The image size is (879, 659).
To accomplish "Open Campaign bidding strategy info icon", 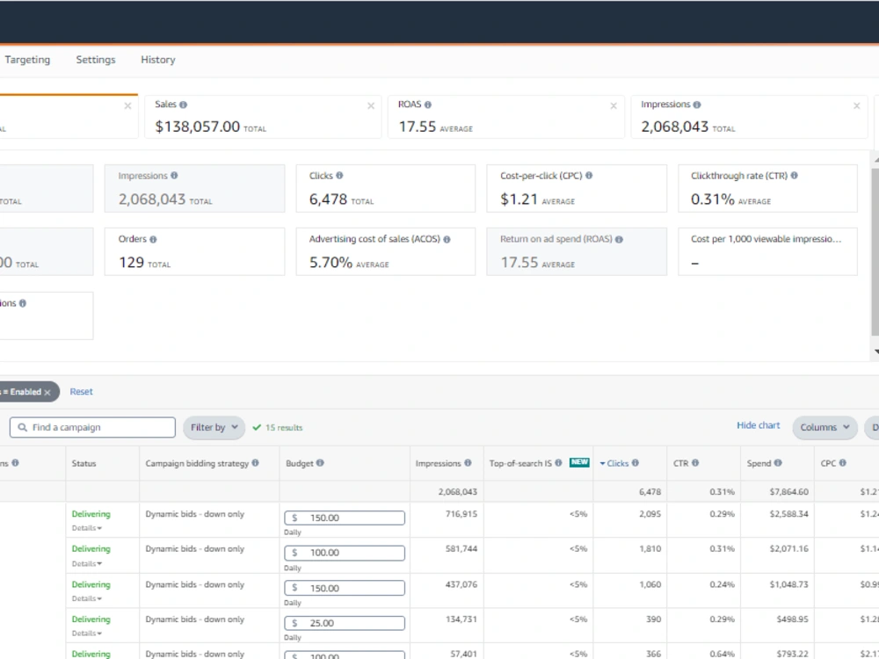I will (255, 463).
